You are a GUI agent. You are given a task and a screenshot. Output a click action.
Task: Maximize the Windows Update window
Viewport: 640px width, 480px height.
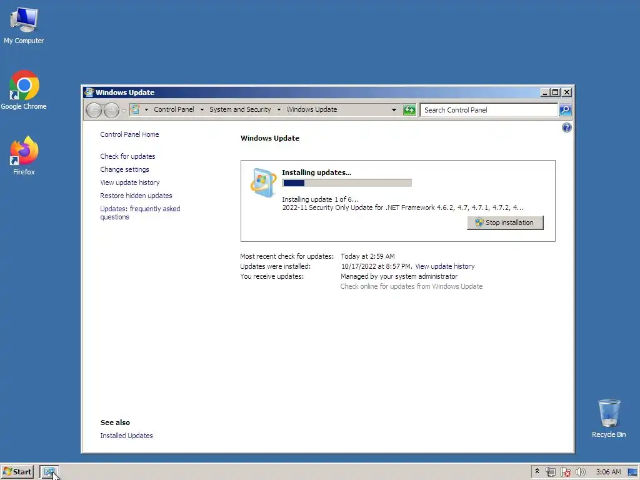[555, 92]
